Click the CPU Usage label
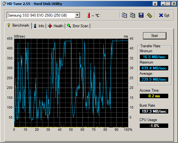Viewport: 178px width, 143px height. tap(148, 120)
